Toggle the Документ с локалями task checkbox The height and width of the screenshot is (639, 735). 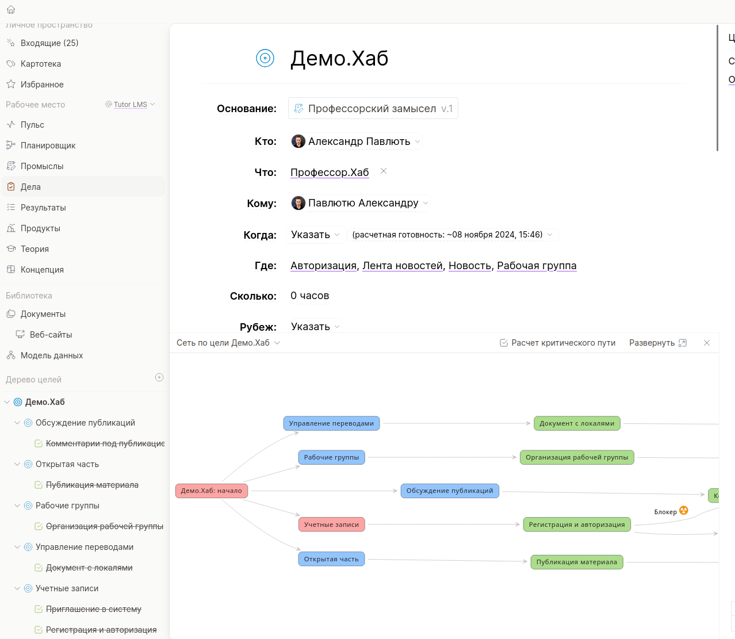tap(39, 568)
